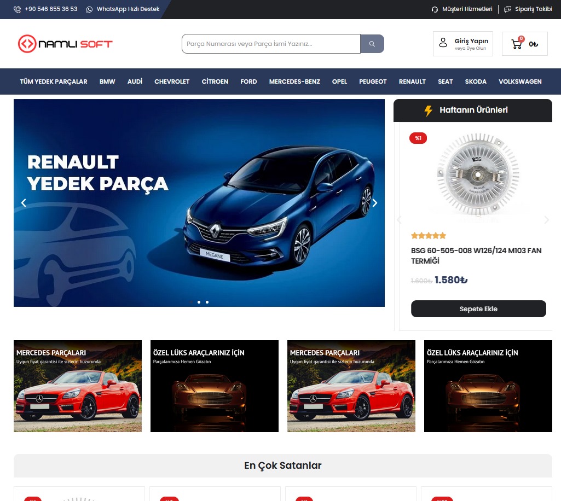Open second Mercedes Parçaları promo banner
Screen dimensions: 561x501
click(x=351, y=386)
